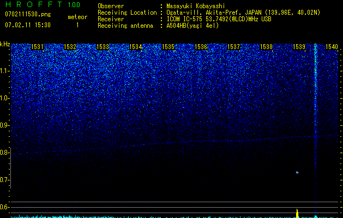343x218 pixels.
Task: Click the 1538 time marker
Action: [x=267, y=47]
